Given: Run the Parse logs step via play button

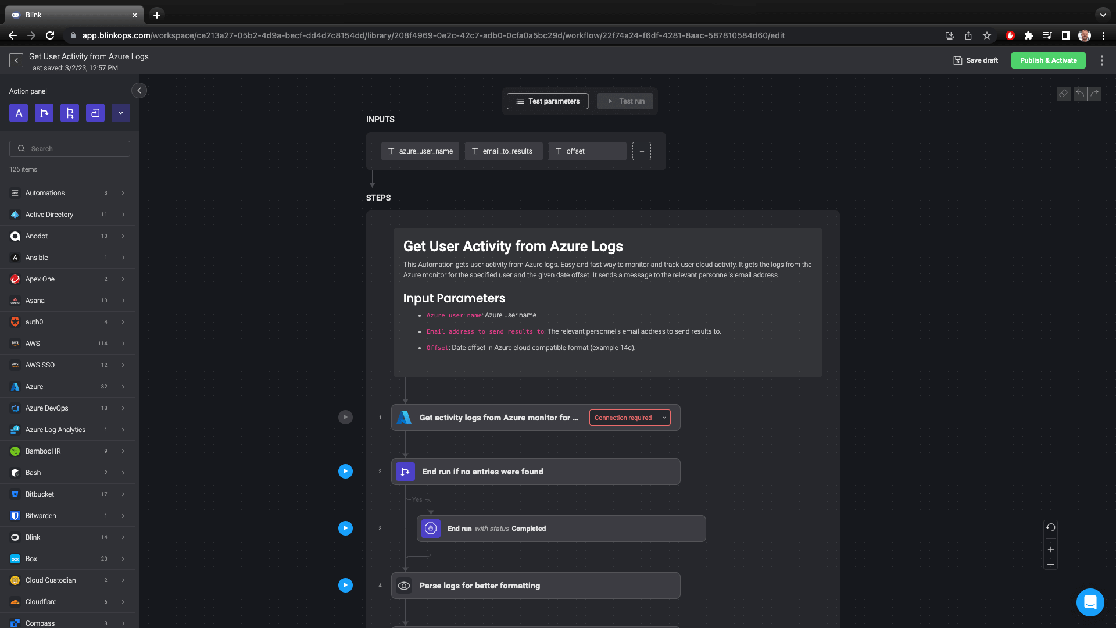Looking at the screenshot, I should coord(345,585).
